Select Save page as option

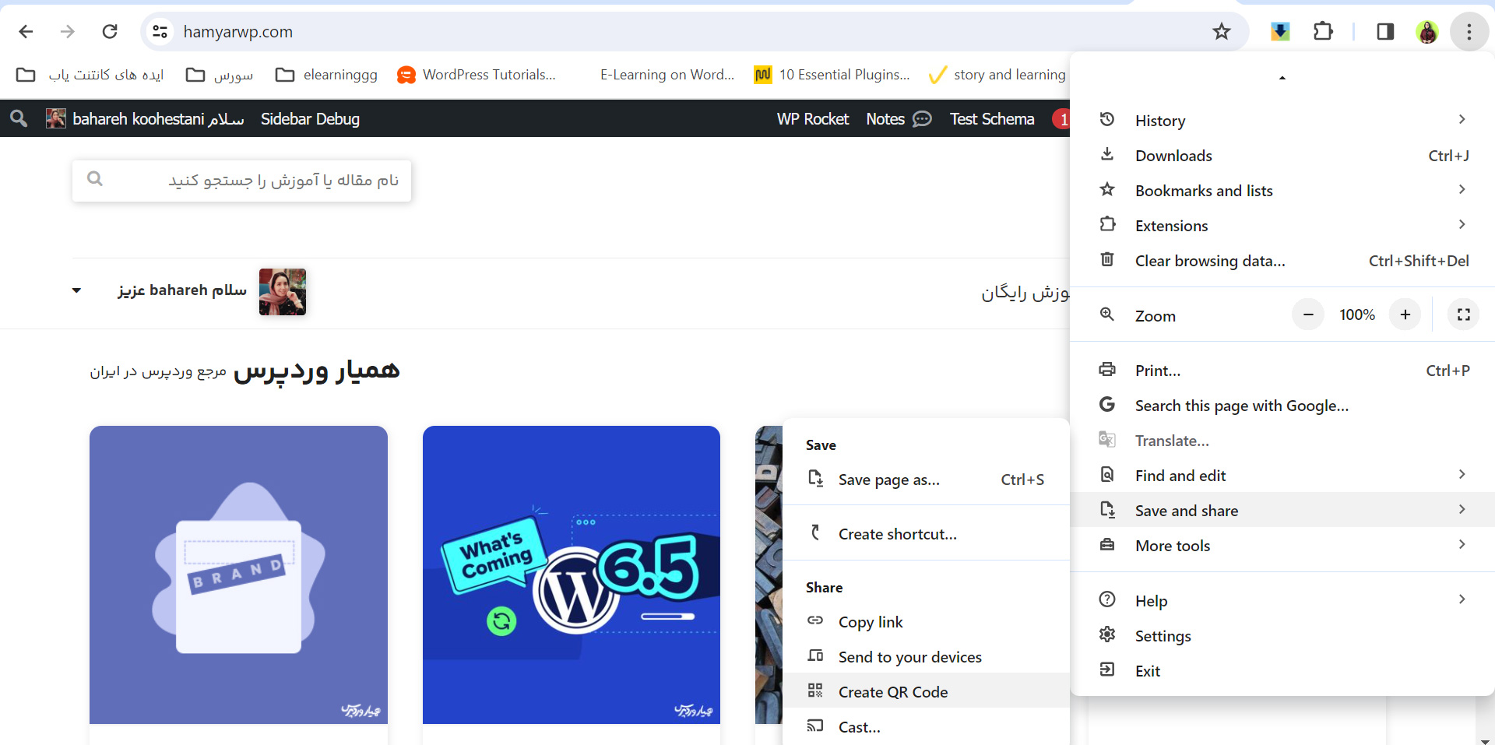coord(926,479)
